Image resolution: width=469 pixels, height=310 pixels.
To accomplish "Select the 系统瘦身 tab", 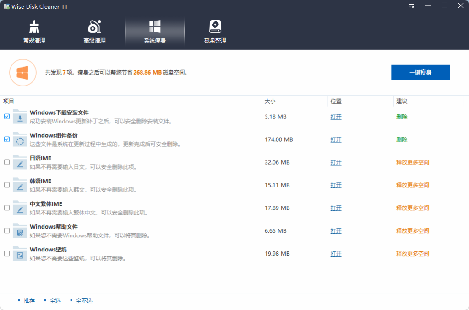I will coord(155,32).
